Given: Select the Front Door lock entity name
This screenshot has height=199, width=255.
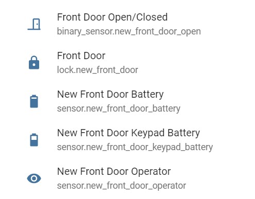Looking at the screenshot, I should (x=81, y=56).
